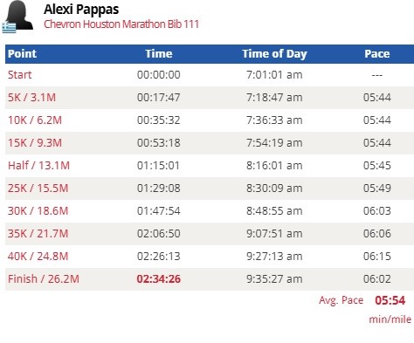The height and width of the screenshot is (343, 414).
Task: Click the Time of Day column header
Action: point(274,54)
